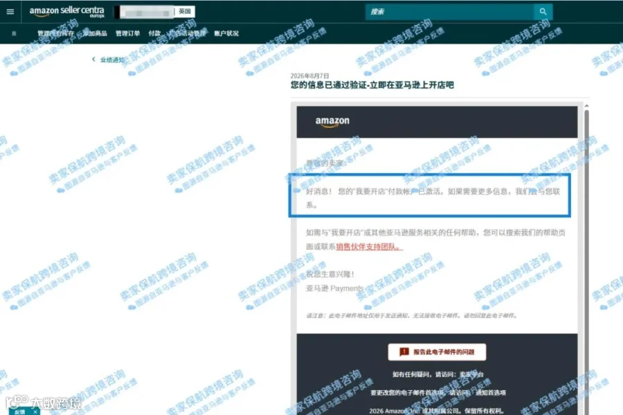Open the 英国 marketplace selector
623x415 pixels.
pyautogui.click(x=185, y=12)
